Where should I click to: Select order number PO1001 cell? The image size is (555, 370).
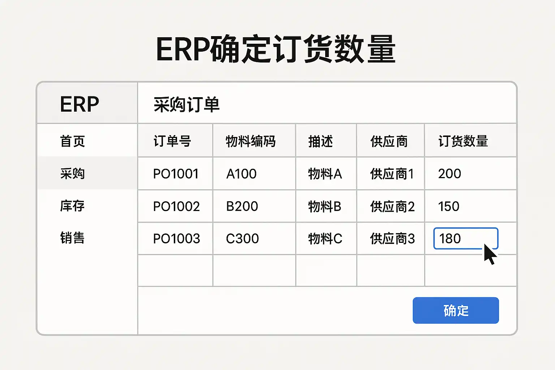coord(176,174)
